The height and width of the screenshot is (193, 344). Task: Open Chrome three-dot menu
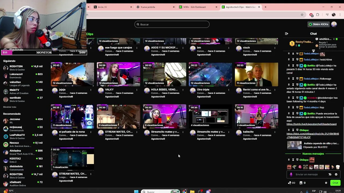(x=340, y=15)
